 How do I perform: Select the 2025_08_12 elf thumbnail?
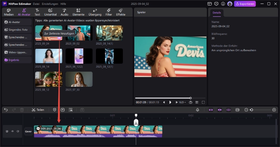(49, 79)
